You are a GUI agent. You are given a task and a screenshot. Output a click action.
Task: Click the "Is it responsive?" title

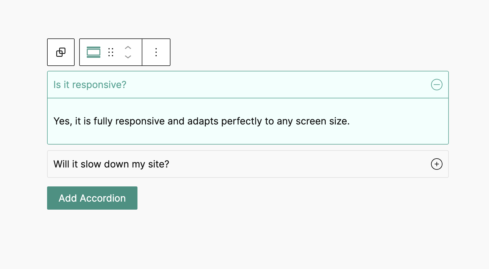click(90, 85)
